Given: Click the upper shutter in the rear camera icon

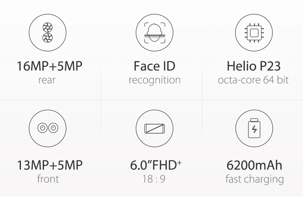Looking at the screenshot, I should click(48, 27).
